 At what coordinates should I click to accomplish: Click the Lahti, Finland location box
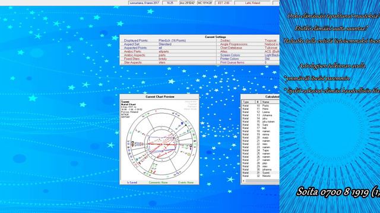pyautogui.click(x=252, y=3)
